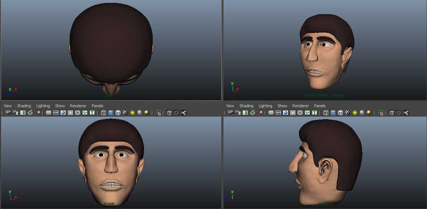Open the Renderer menu of the front panel
This screenshot has width=427, height=209.
pos(78,106)
